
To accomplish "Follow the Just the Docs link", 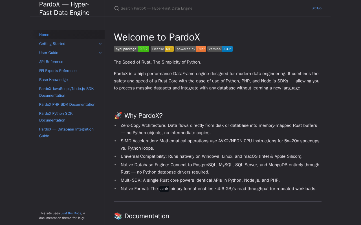I will click(x=71, y=213).
